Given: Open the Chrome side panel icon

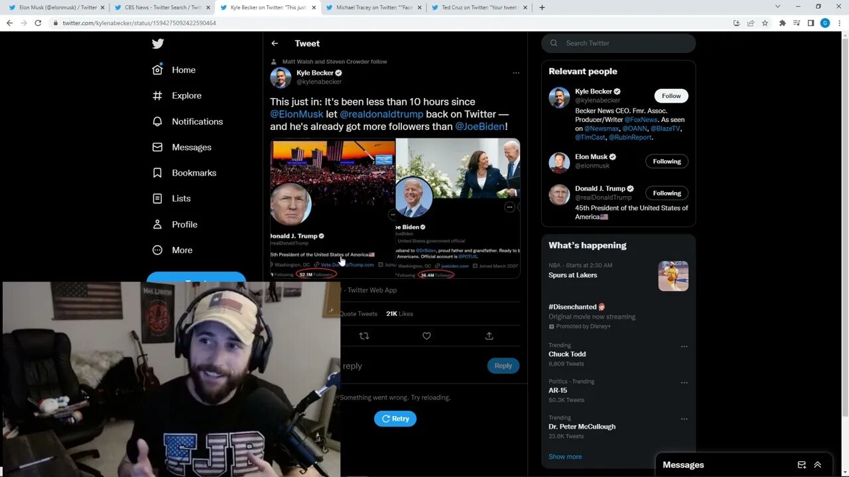Looking at the screenshot, I should [811, 23].
